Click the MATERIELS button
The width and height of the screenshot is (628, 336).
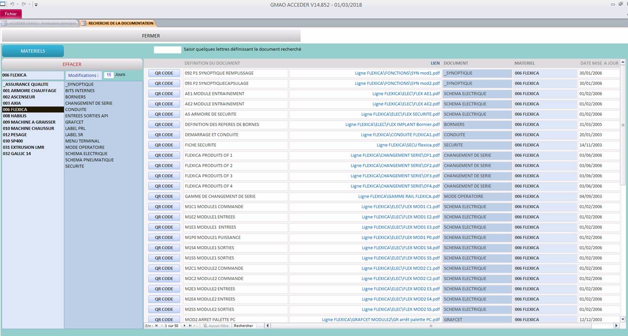33,51
